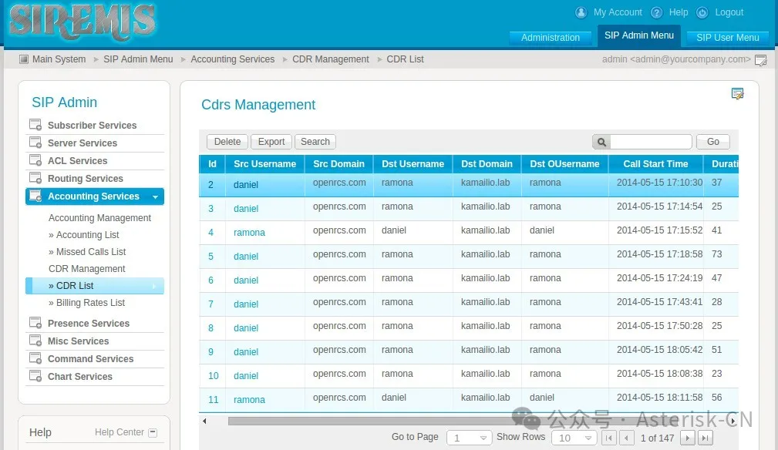The image size is (778, 450).
Task: Open the Billing Rates List item
Action: [87, 303]
